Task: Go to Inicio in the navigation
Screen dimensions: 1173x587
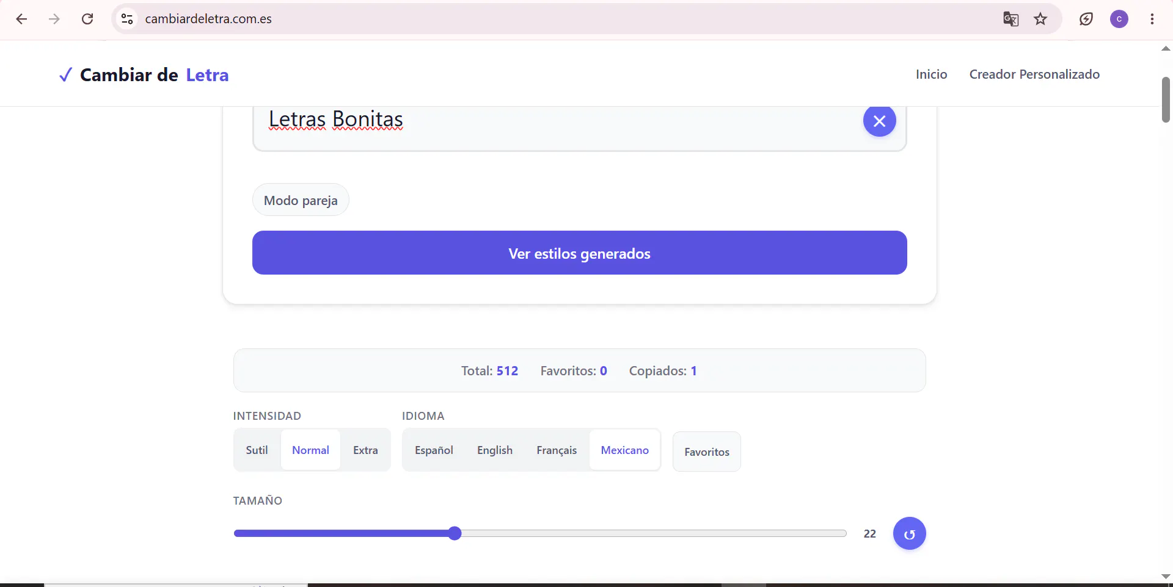Action: point(931,74)
